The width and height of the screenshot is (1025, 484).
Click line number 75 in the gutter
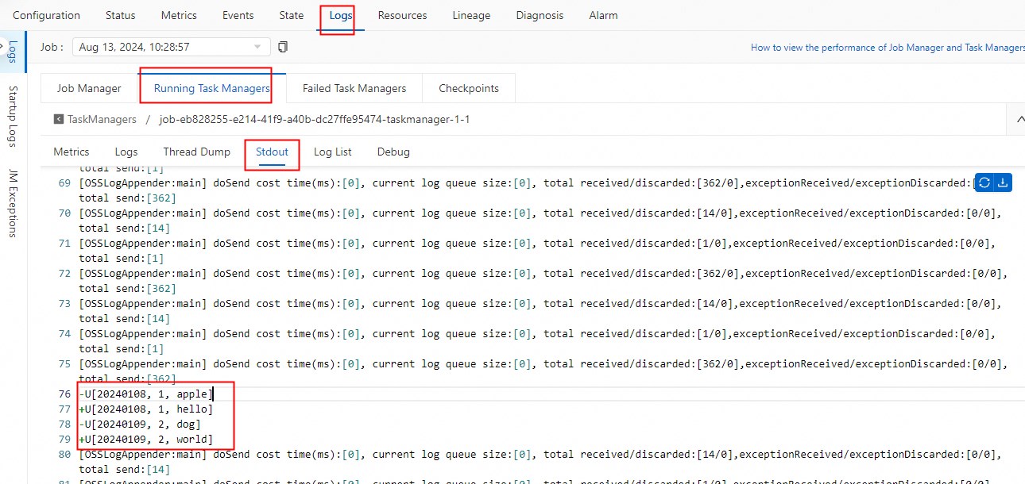[x=65, y=363]
